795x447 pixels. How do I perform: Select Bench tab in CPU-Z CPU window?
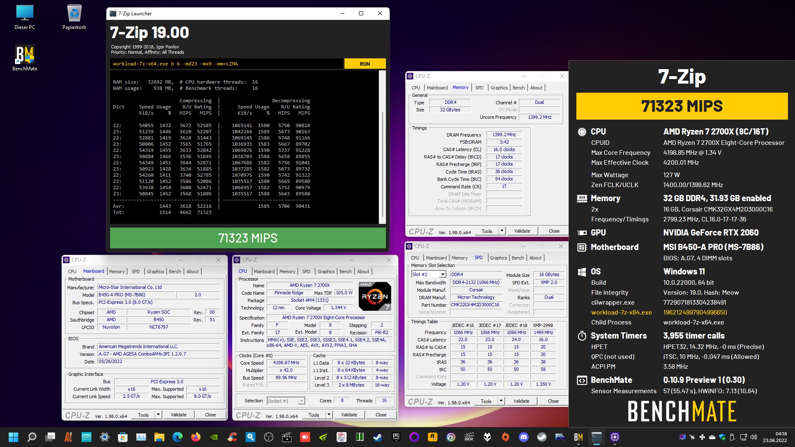346,272
